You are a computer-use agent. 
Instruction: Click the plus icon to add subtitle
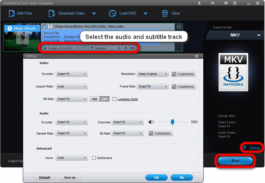click(x=126, y=48)
